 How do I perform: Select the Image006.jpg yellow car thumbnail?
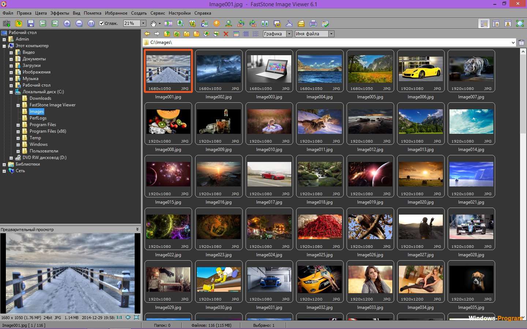[421, 71]
